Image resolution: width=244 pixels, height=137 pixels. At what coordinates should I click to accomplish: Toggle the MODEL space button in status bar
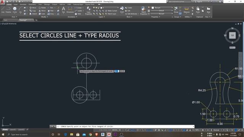point(115,130)
